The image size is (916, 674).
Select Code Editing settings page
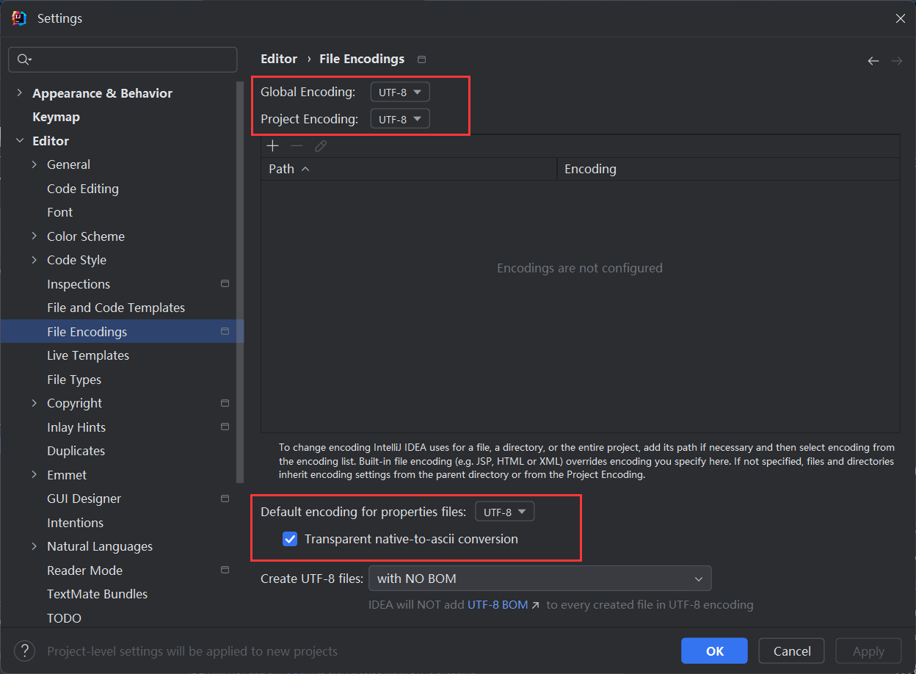[x=83, y=189]
